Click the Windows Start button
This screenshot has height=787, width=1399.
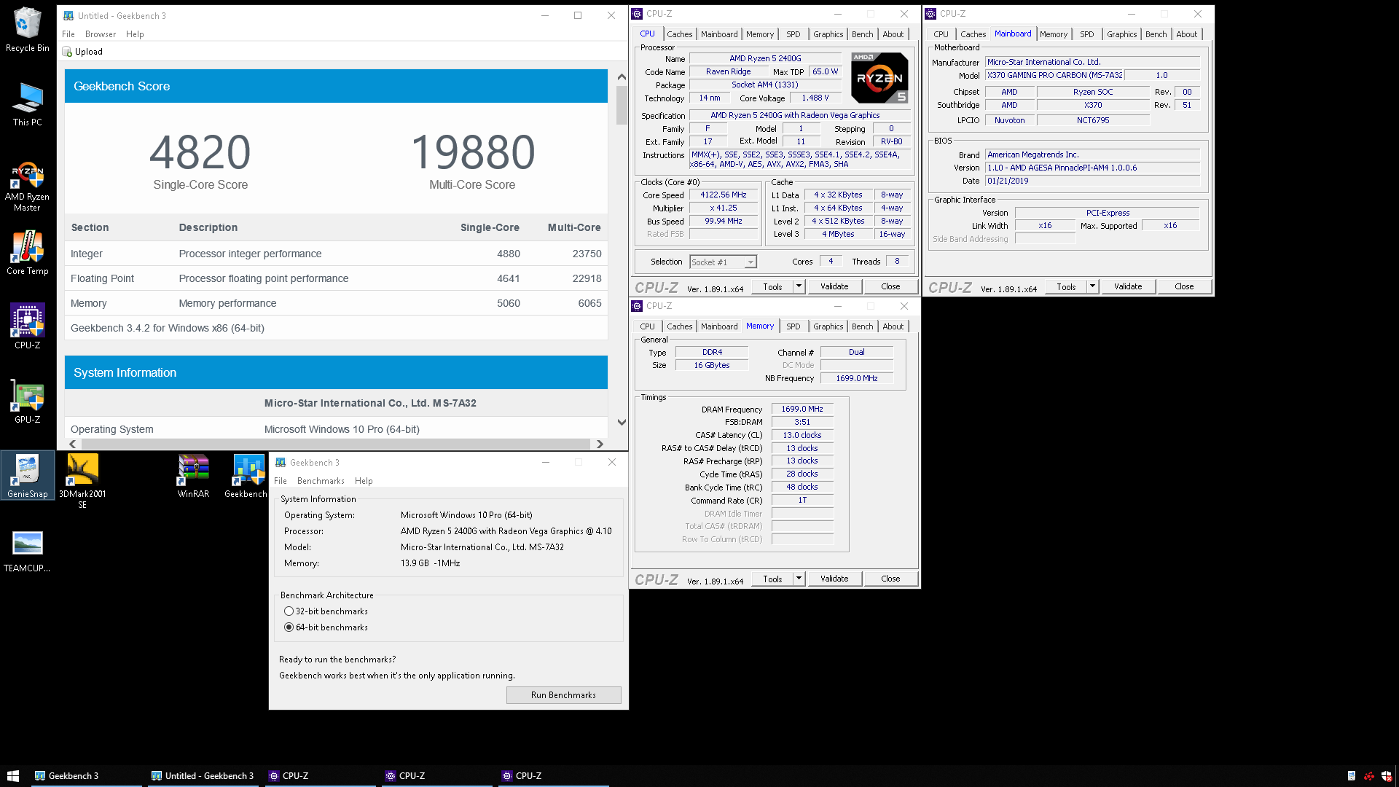(13, 775)
